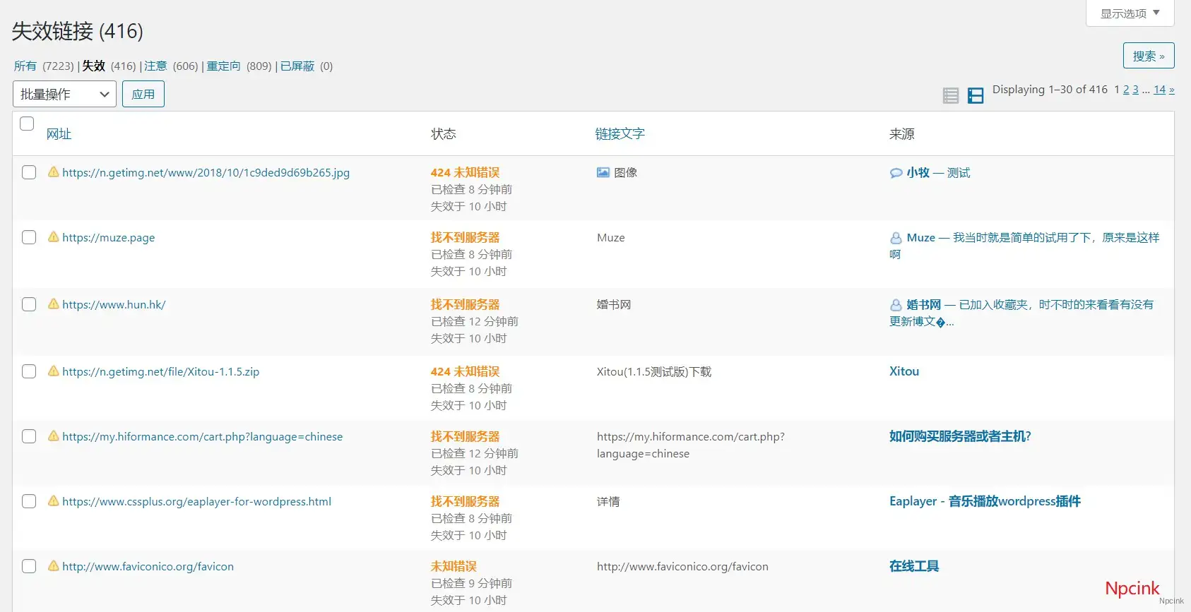Open the Xitou source post
The height and width of the screenshot is (612, 1191).
[904, 371]
